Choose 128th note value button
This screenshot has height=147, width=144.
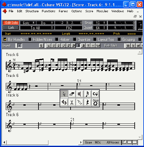[83, 46]
